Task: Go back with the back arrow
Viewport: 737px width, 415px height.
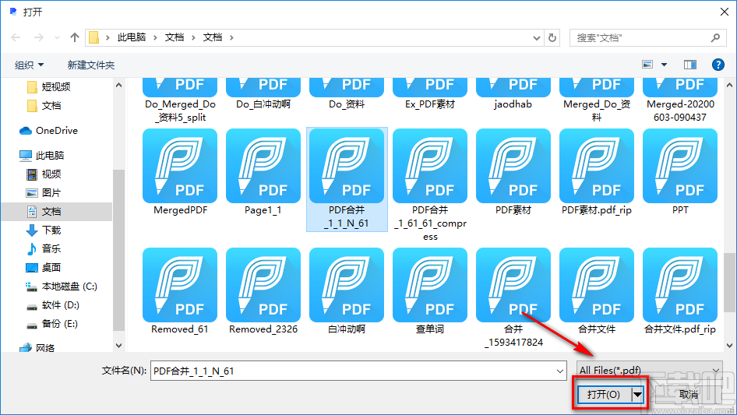Action: (16, 37)
